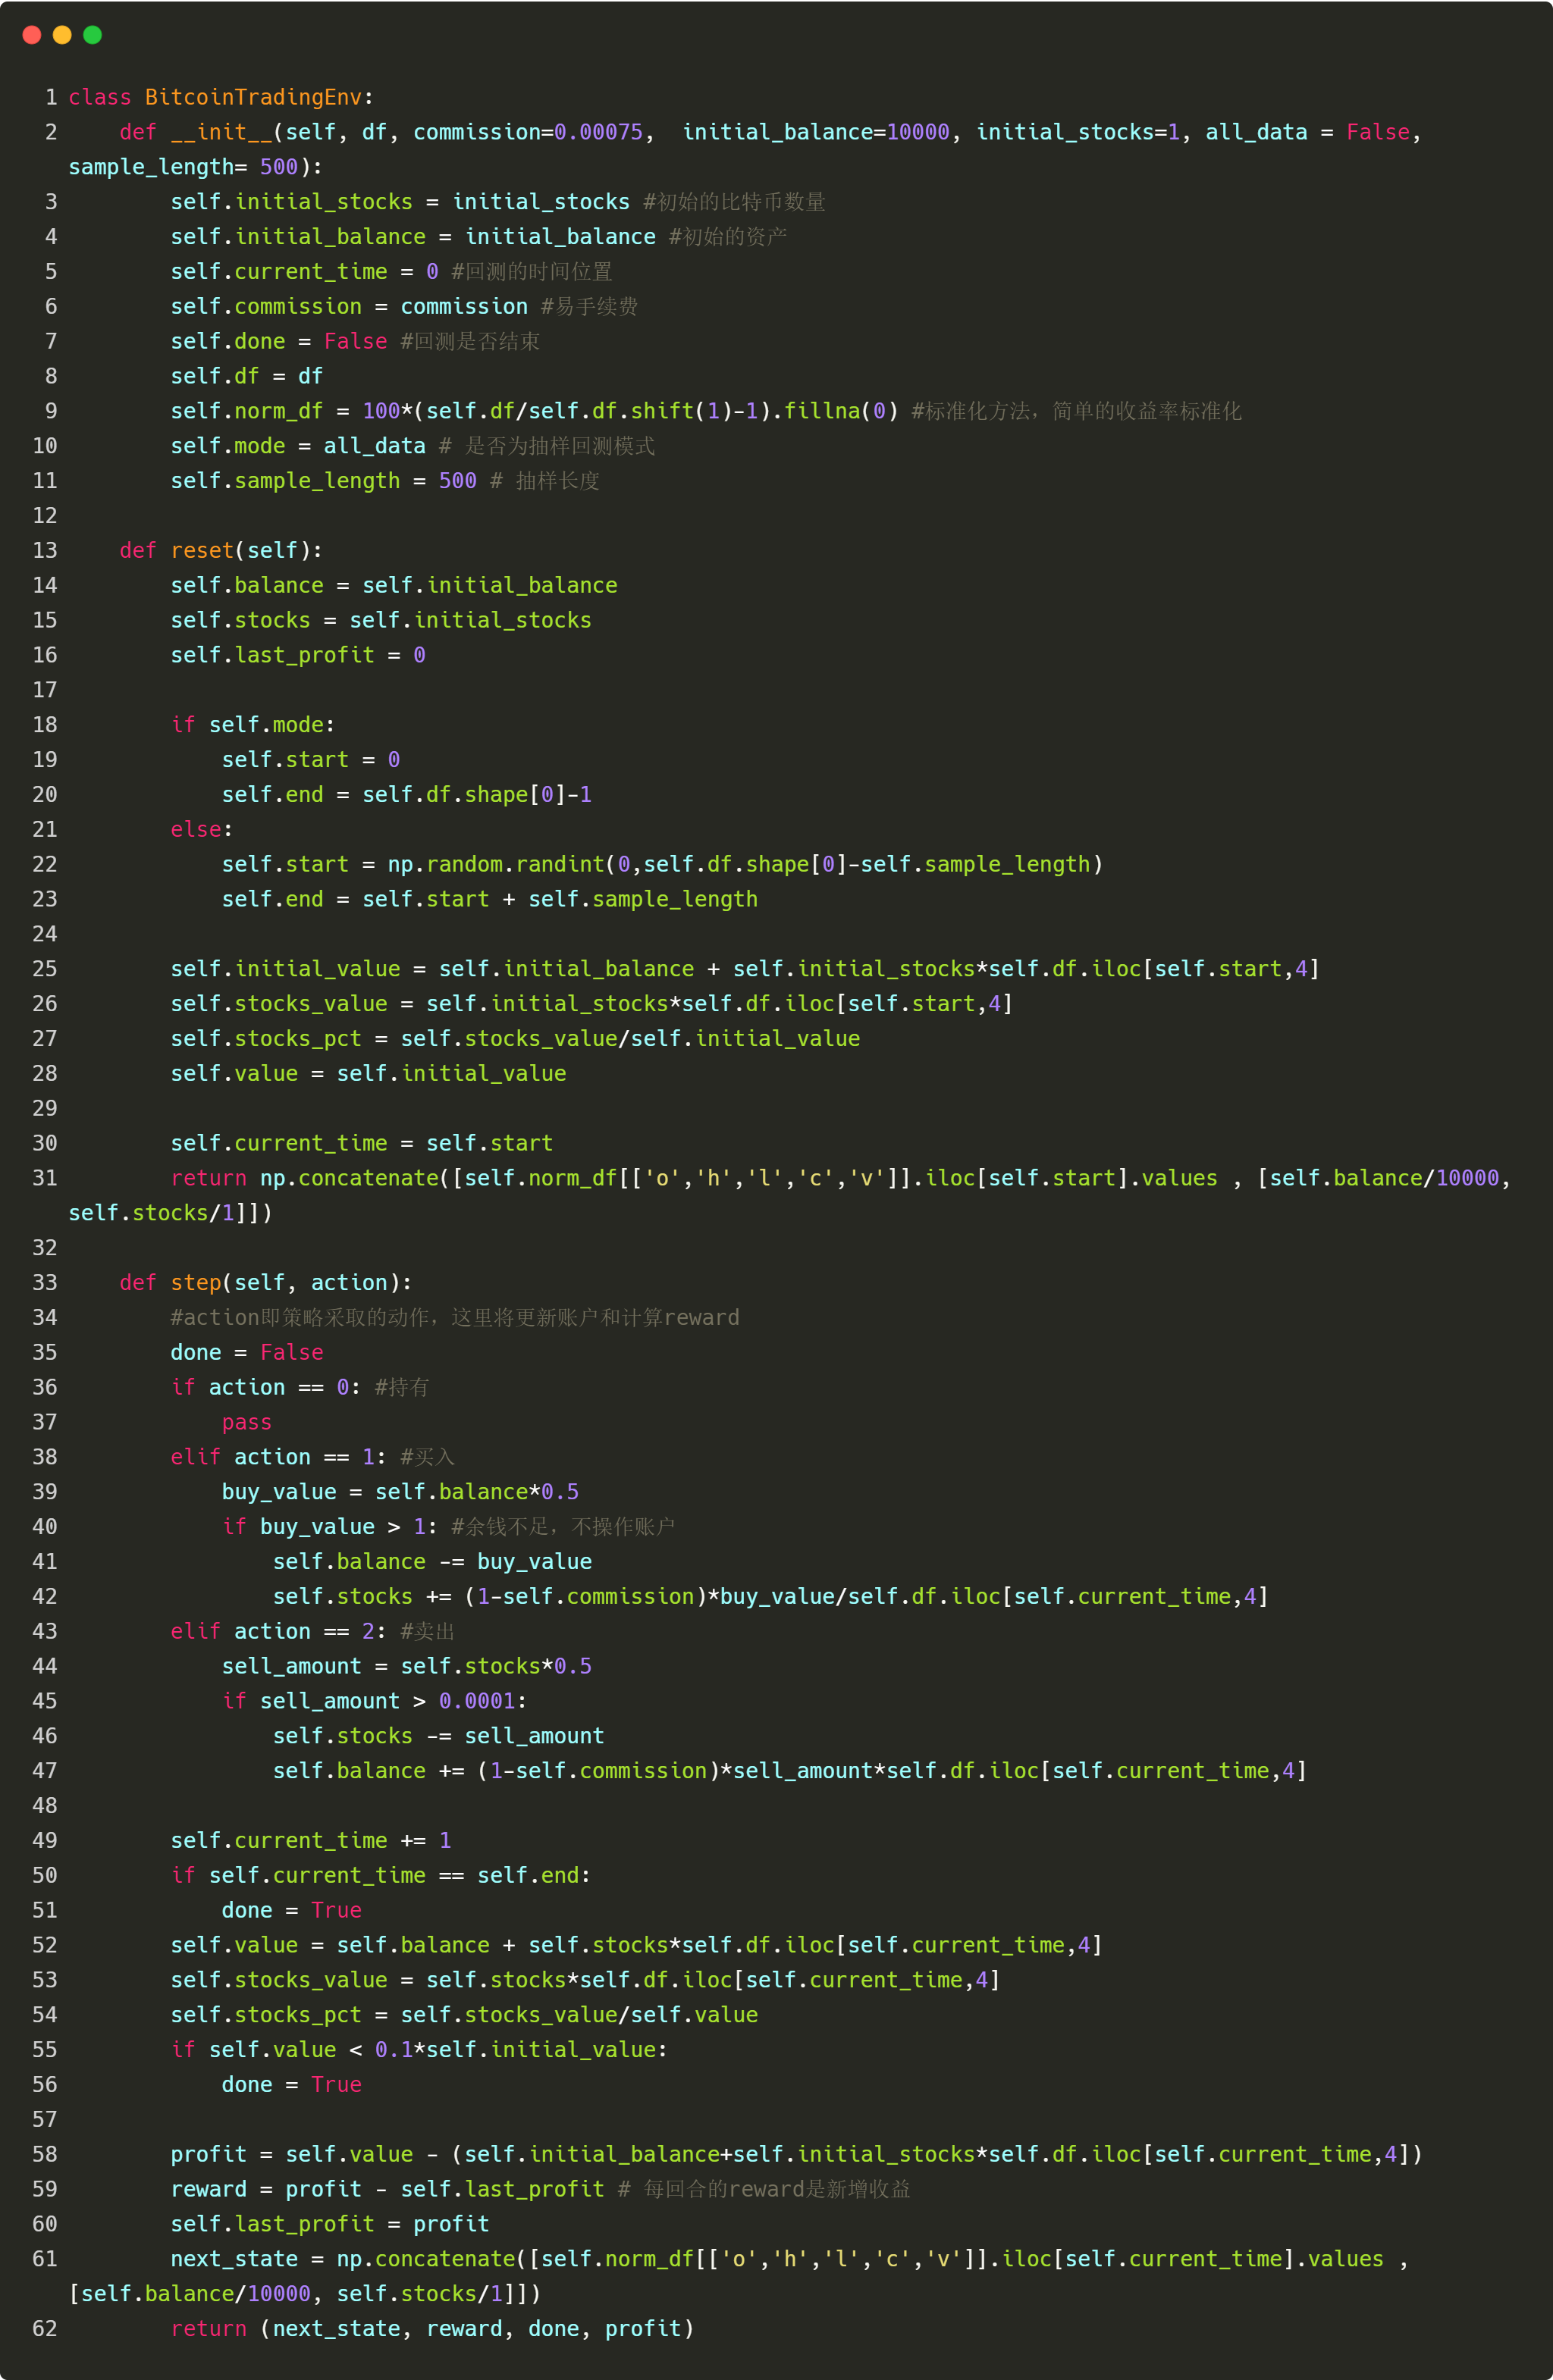Click the threshold value 0.0001 on line 45

[x=477, y=1701]
